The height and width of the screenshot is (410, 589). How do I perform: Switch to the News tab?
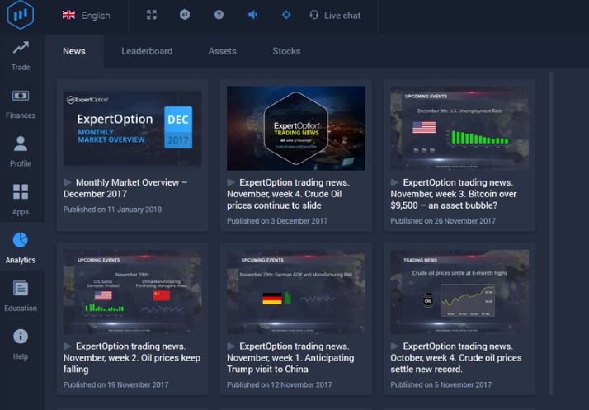[74, 51]
